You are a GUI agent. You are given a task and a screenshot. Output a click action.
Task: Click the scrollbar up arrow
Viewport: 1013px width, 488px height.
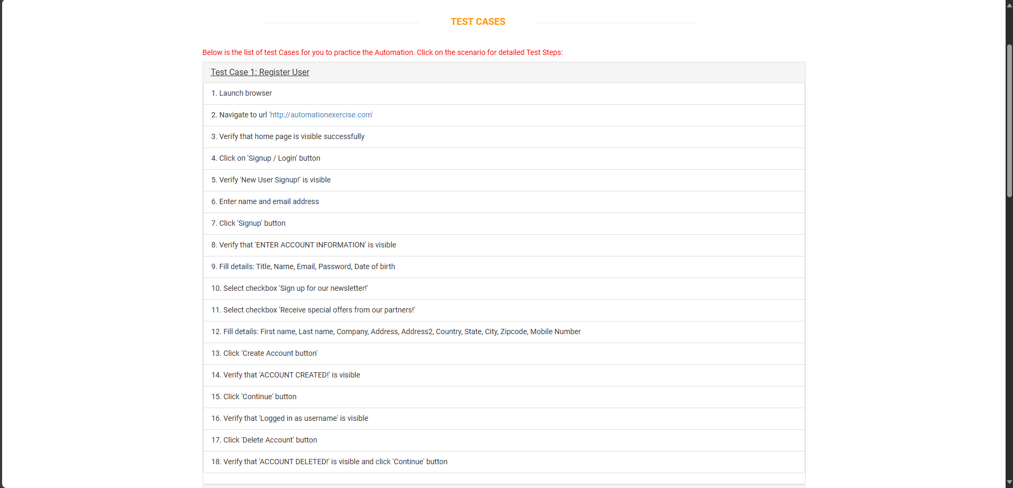pos(1009,4)
